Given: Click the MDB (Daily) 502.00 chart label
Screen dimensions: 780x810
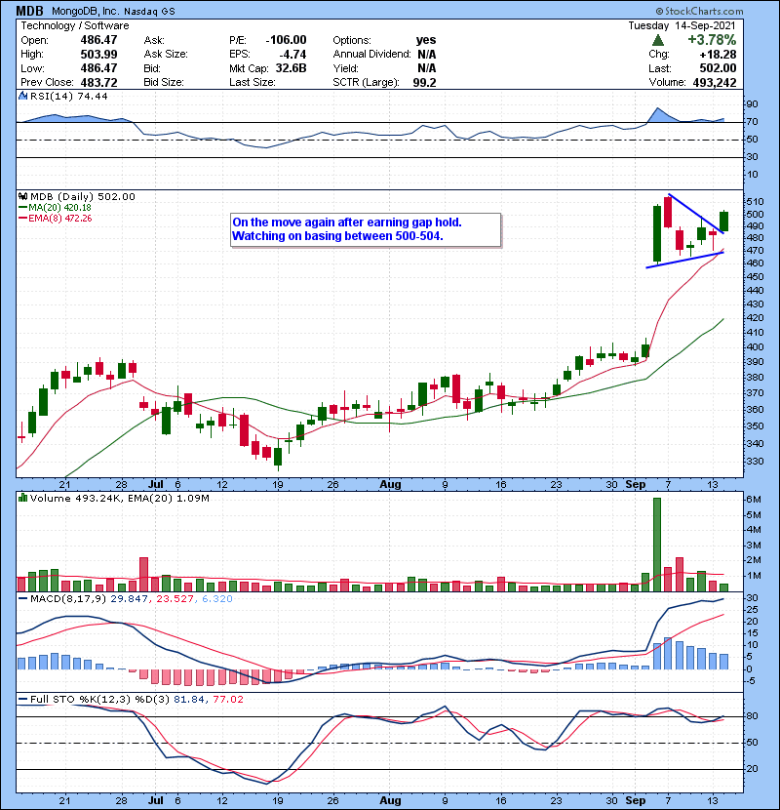Looking at the screenshot, I should pyautogui.click(x=83, y=197).
